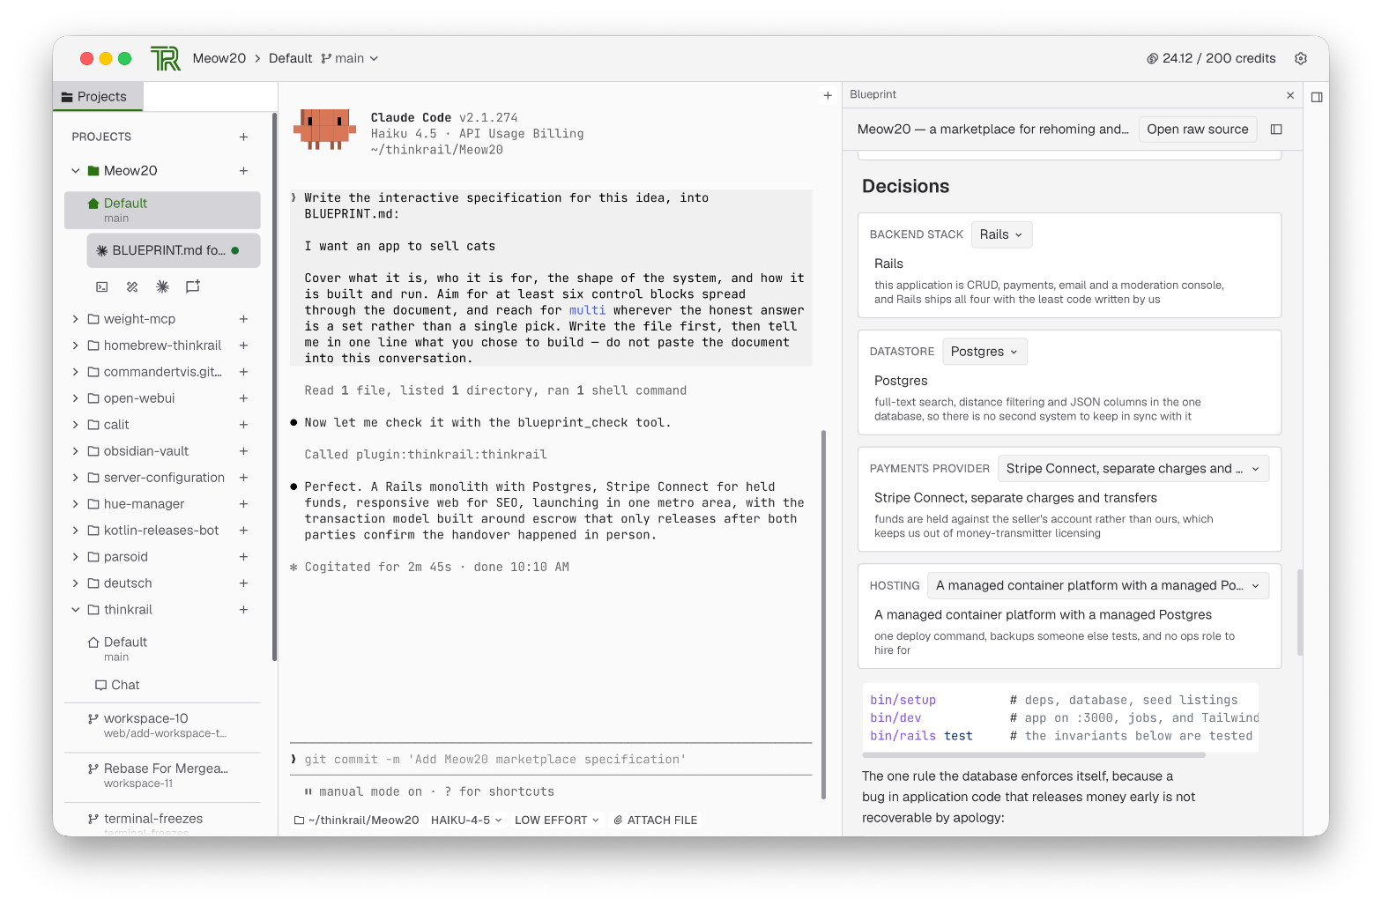Add workspace to Meow20 project
Viewport: 1382px width, 906px height.
[243, 171]
